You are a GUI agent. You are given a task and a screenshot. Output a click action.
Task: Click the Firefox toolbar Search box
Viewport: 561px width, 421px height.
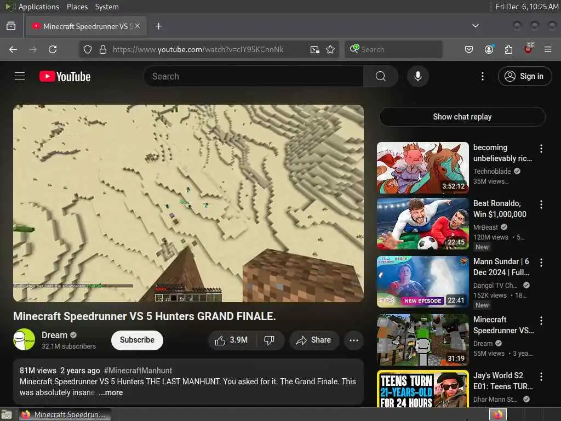pyautogui.click(x=393, y=49)
